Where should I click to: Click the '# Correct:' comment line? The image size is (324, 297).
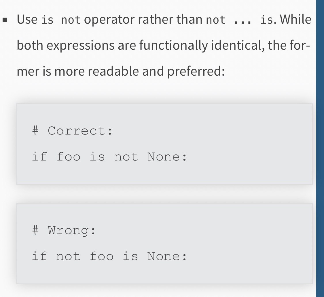(72, 131)
